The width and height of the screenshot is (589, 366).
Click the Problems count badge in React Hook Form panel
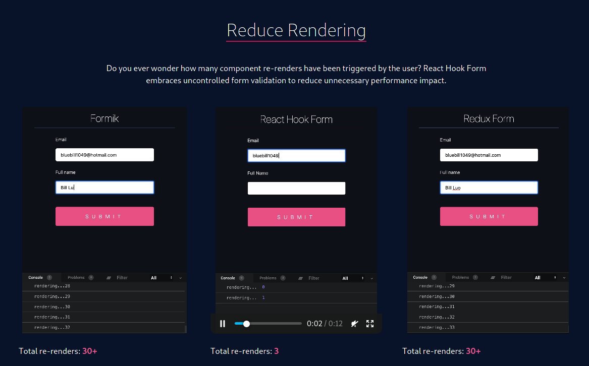[x=283, y=278]
